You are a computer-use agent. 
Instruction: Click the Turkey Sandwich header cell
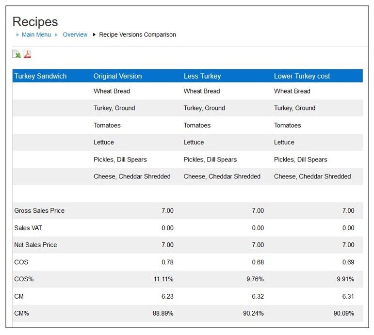(x=40, y=76)
